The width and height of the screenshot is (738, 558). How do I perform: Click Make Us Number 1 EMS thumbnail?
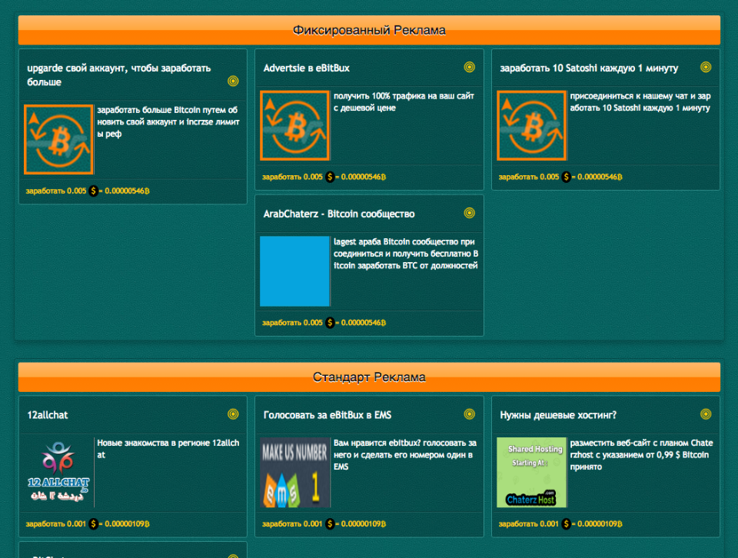(x=295, y=473)
